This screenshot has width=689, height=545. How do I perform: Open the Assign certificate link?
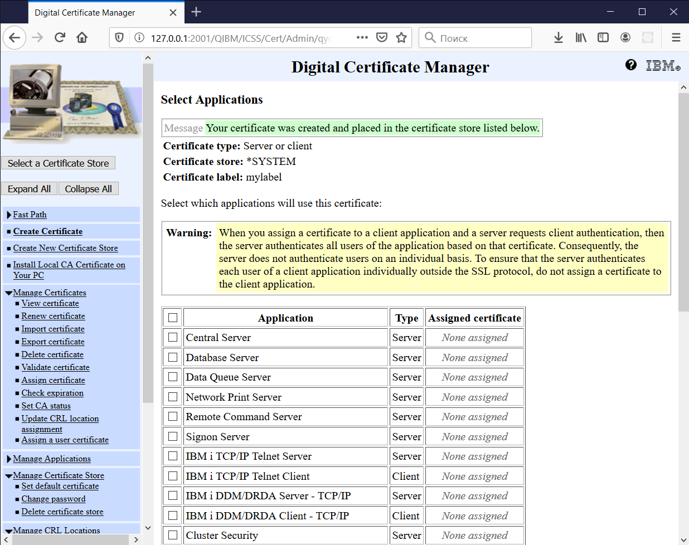54,380
